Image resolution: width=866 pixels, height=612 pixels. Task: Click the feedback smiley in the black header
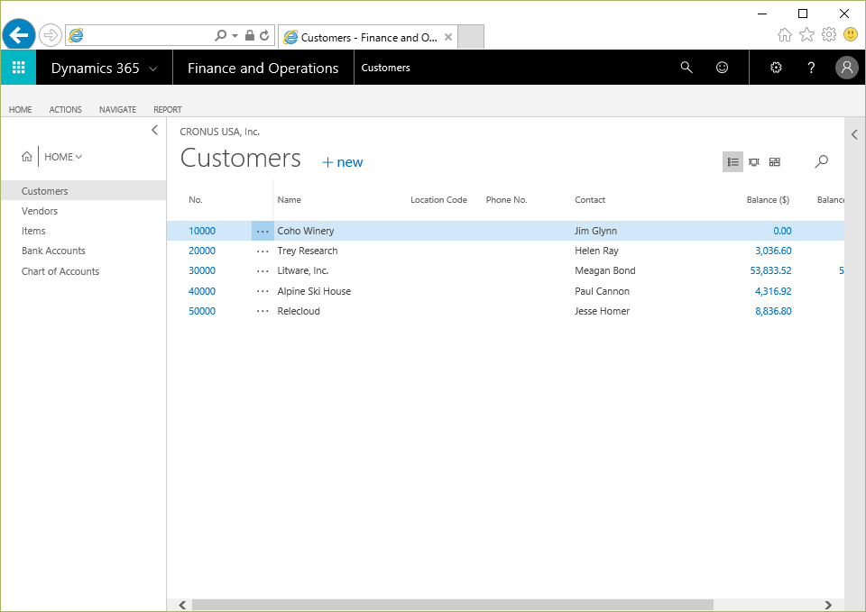pos(722,68)
